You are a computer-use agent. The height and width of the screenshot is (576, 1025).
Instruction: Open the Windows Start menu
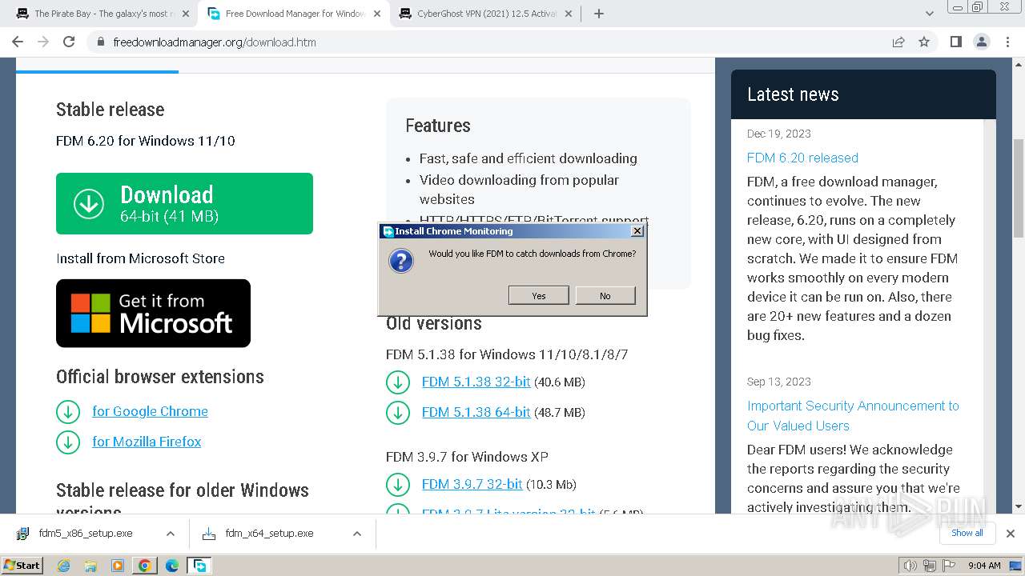tap(22, 565)
